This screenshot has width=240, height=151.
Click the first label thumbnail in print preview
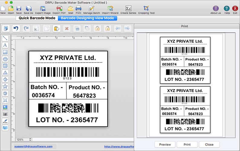185,60
